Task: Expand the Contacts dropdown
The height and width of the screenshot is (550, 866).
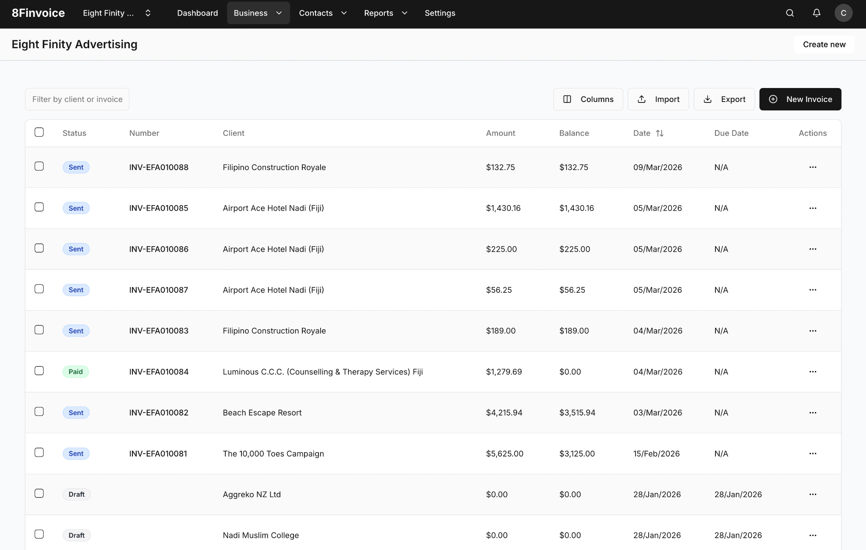Action: tap(323, 13)
